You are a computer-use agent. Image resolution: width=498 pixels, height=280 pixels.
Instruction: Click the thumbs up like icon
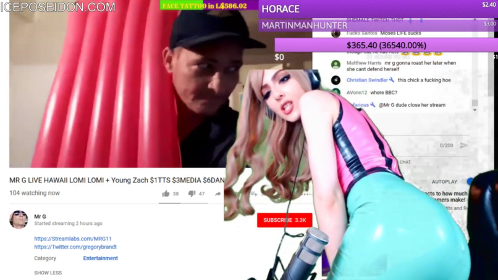pos(166,193)
